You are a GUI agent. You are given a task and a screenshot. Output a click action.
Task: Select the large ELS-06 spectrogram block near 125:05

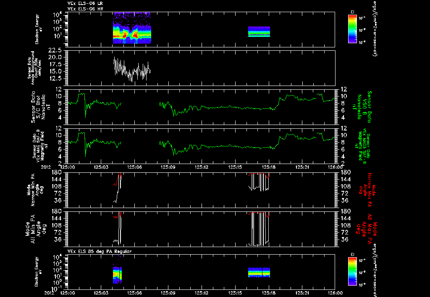(132, 28)
